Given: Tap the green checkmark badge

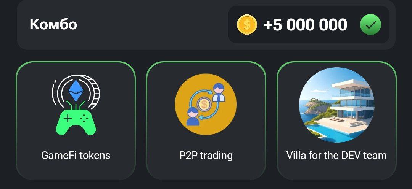Looking at the screenshot, I should [370, 24].
